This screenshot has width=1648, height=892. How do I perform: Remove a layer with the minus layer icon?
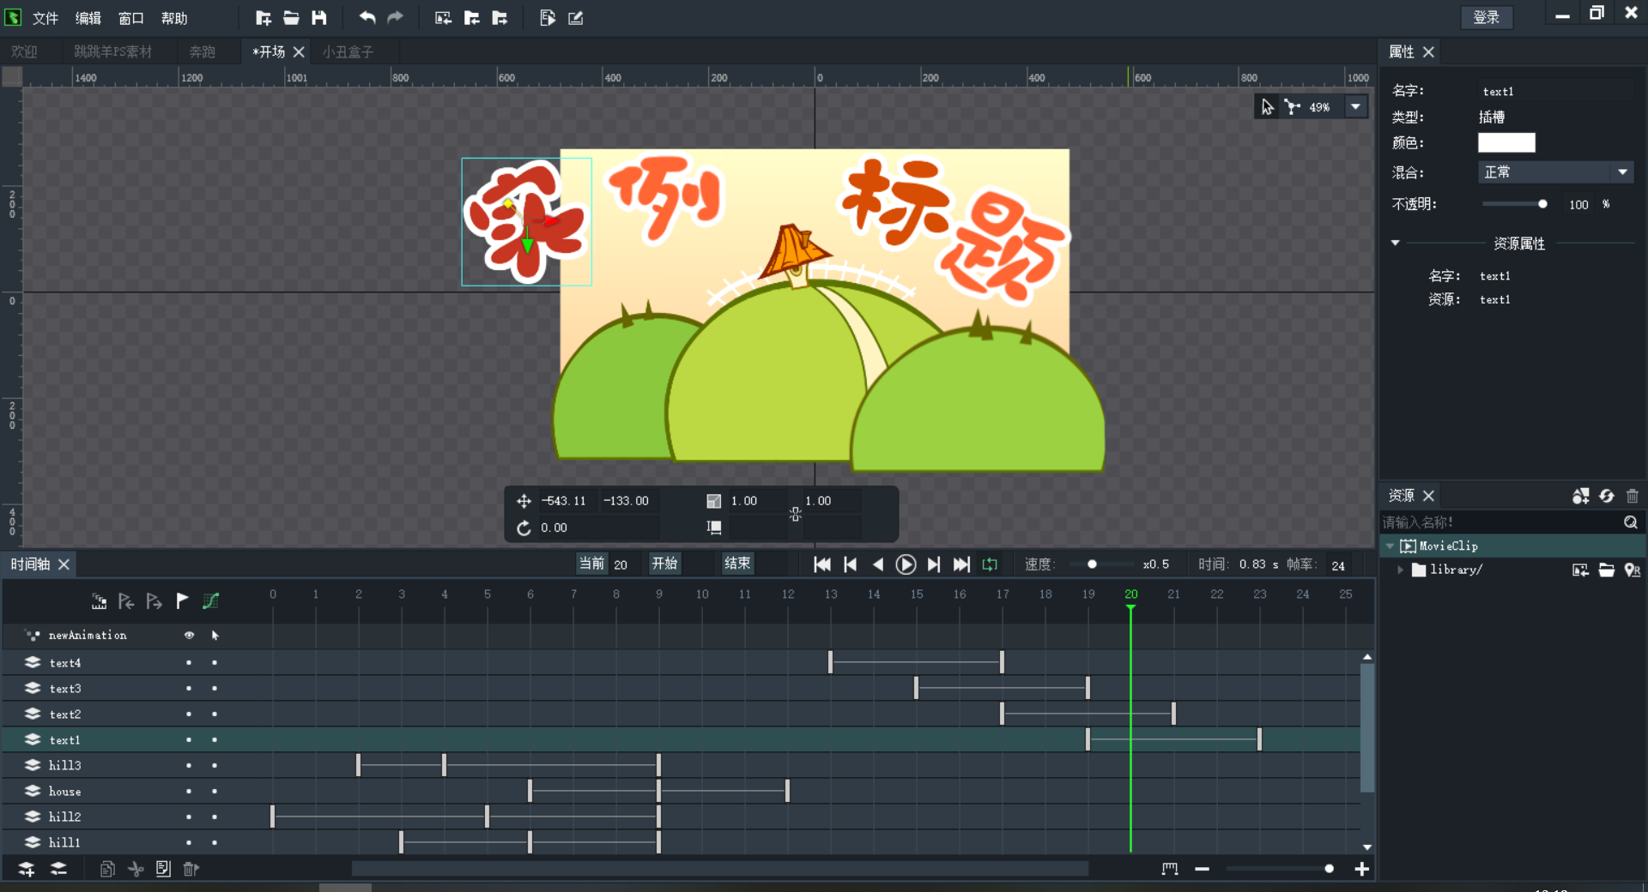tap(58, 869)
